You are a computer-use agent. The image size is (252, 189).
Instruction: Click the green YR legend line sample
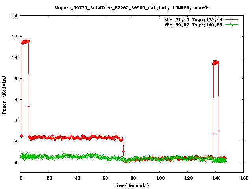point(232,25)
